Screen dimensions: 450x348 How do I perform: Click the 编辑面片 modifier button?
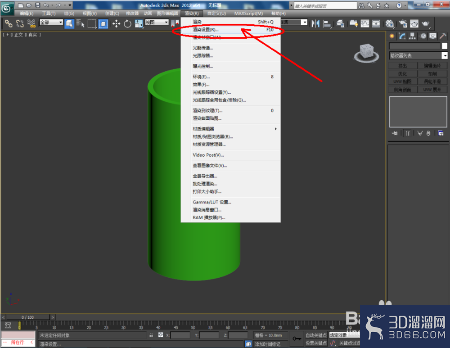click(x=432, y=66)
